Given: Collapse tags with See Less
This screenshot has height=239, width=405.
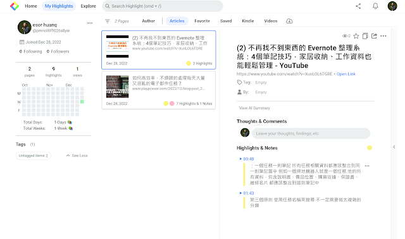Looking at the screenshot, I should [77, 156].
